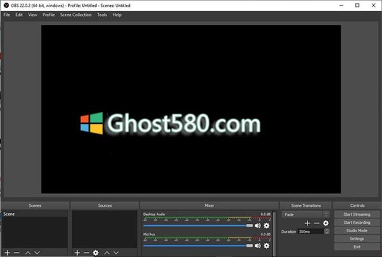Open the Help menu
This screenshot has width=382, height=257.
pyautogui.click(x=117, y=15)
